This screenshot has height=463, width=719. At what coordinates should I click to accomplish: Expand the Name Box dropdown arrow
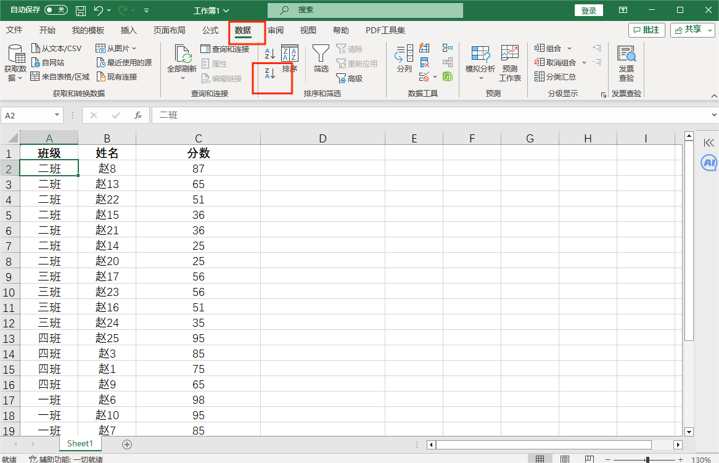coord(57,115)
